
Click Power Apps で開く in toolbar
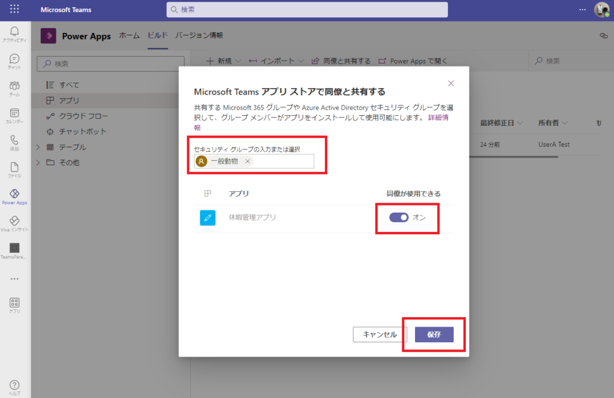413,61
